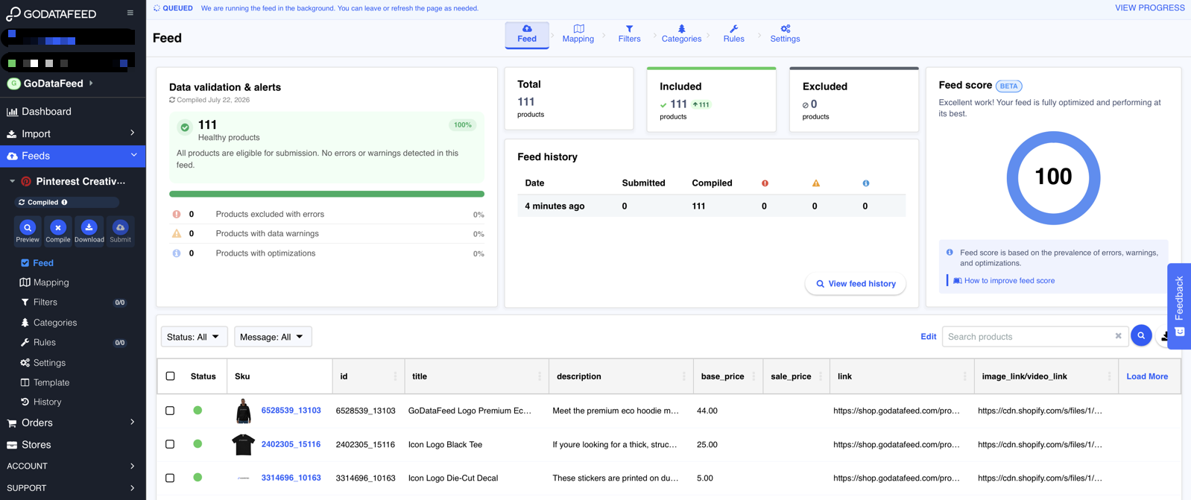Click the green healthy products progress bar
The height and width of the screenshot is (500, 1191).
326,194
